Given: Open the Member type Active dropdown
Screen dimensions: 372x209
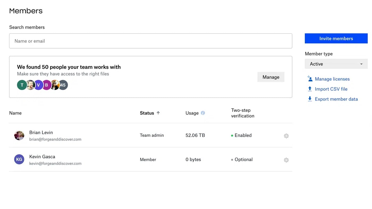Looking at the screenshot, I should [x=336, y=64].
